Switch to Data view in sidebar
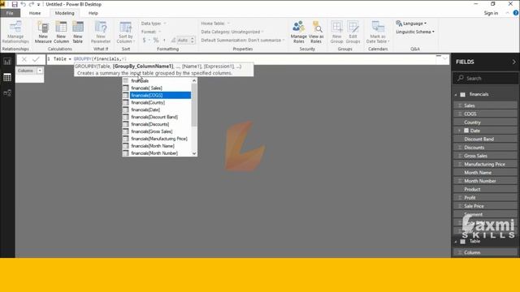 [7, 78]
